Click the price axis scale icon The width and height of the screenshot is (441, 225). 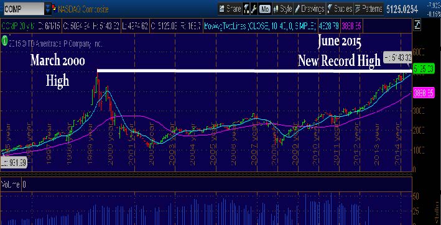(x=417, y=25)
